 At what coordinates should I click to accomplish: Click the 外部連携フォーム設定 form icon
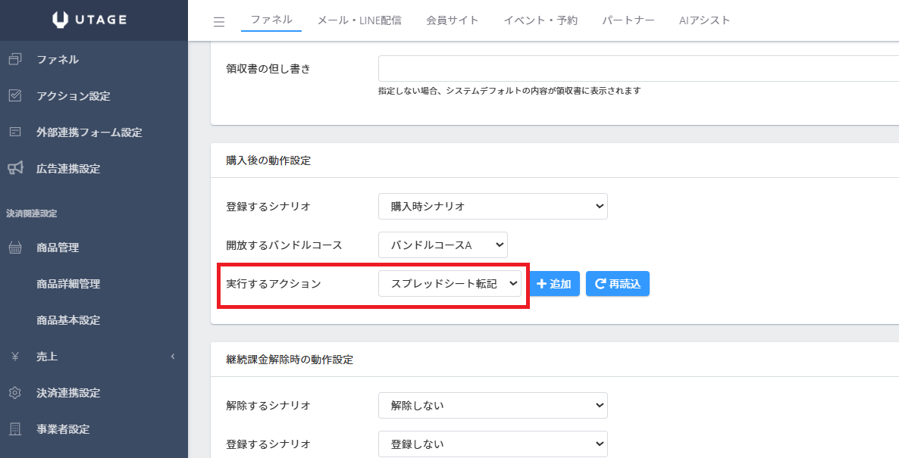(15, 132)
